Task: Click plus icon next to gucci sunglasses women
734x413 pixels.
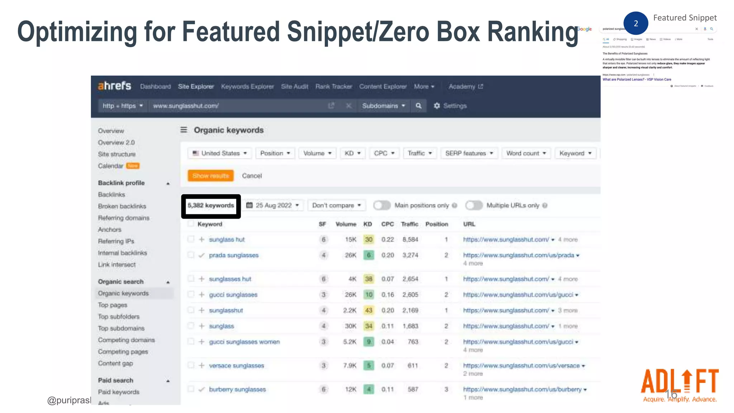Action: click(201, 342)
